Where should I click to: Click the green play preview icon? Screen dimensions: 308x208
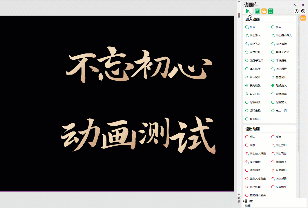tap(248, 11)
